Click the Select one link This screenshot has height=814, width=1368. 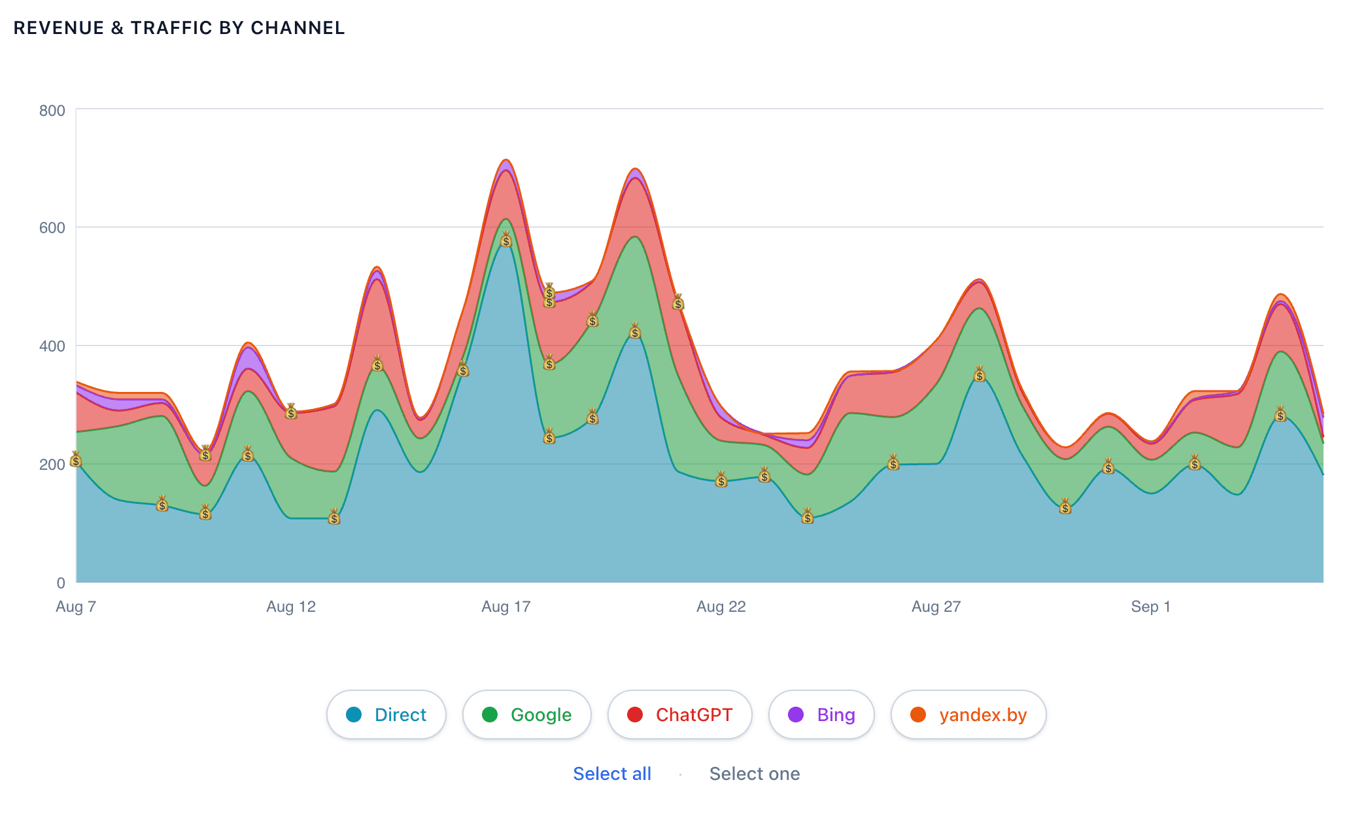click(x=755, y=773)
